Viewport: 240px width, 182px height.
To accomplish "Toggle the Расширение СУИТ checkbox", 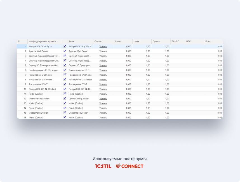I will pos(65,84).
